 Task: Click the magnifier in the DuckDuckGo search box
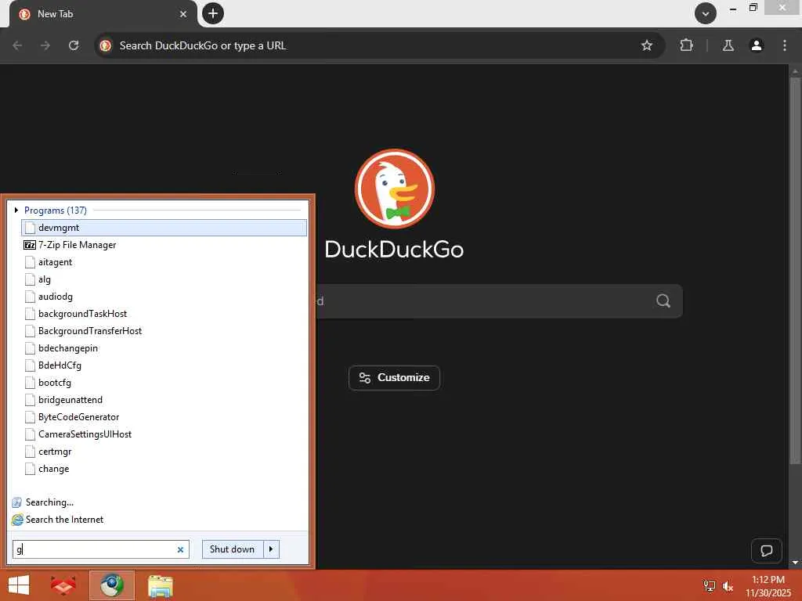[x=663, y=301]
